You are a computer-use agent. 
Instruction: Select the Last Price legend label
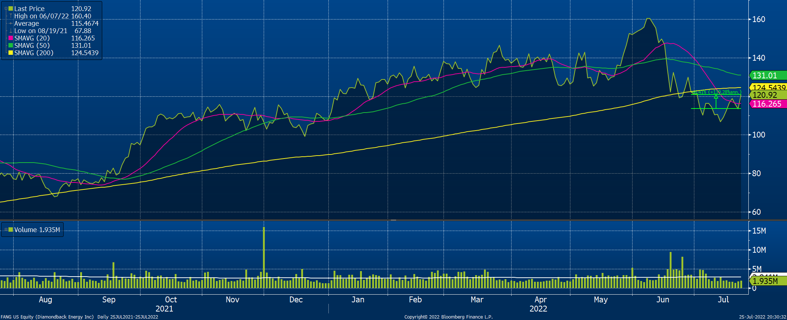tap(29, 8)
